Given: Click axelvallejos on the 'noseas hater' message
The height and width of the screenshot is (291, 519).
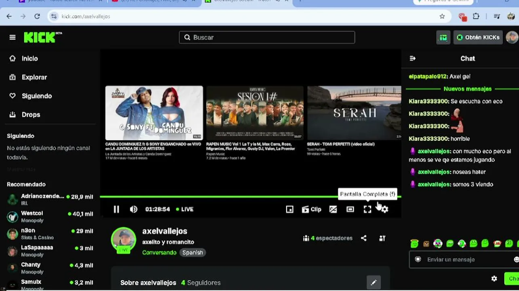Looking at the screenshot, I should click(x=434, y=172).
